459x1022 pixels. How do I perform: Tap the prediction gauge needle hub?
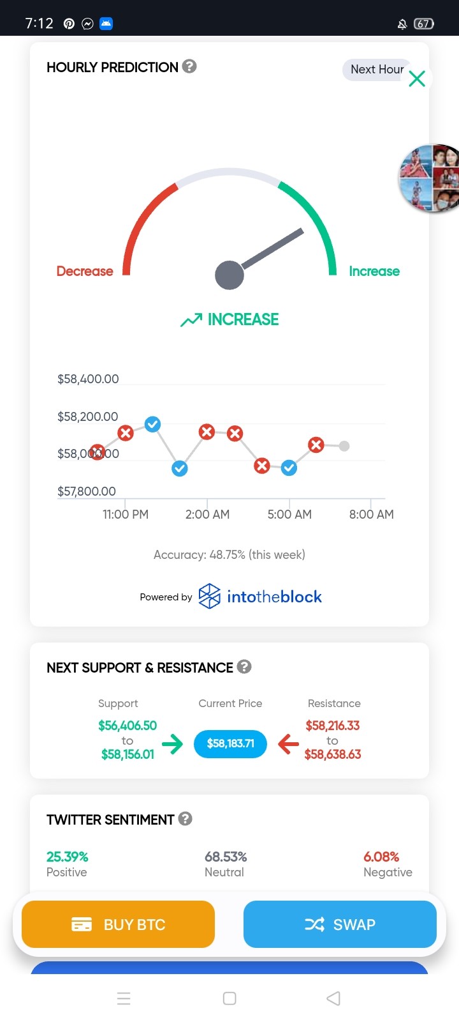click(x=229, y=275)
